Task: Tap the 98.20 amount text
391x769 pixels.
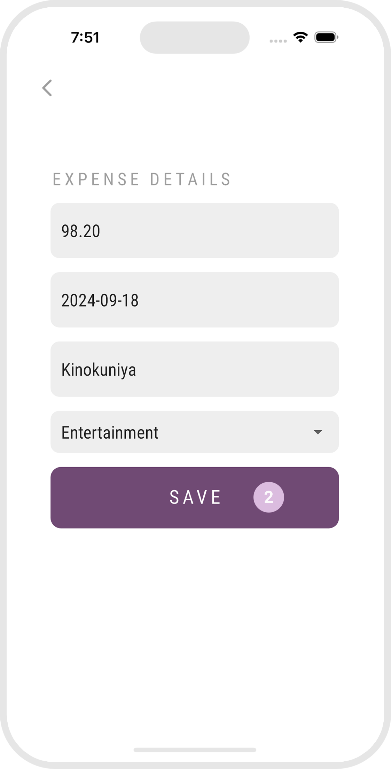Action: [x=81, y=231]
